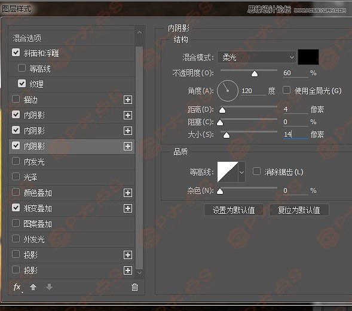Enable the 光泽 checkbox
Viewport: 352px width, 311px height.
click(16, 177)
